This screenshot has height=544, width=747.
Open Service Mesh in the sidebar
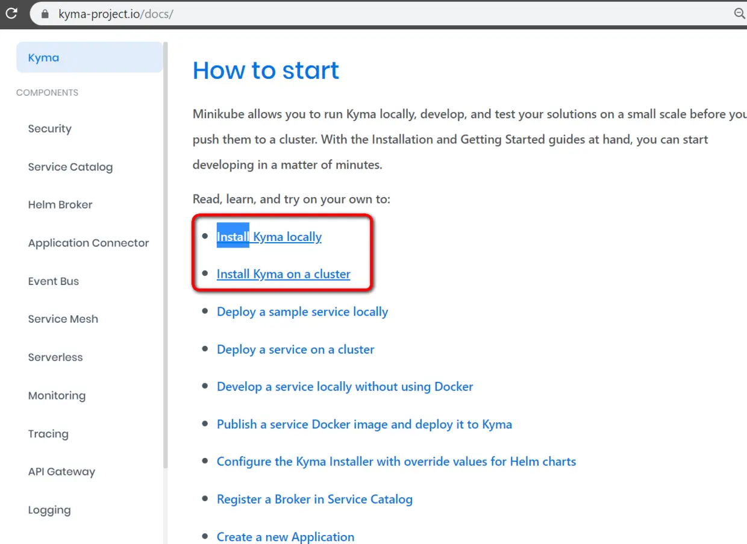63,319
